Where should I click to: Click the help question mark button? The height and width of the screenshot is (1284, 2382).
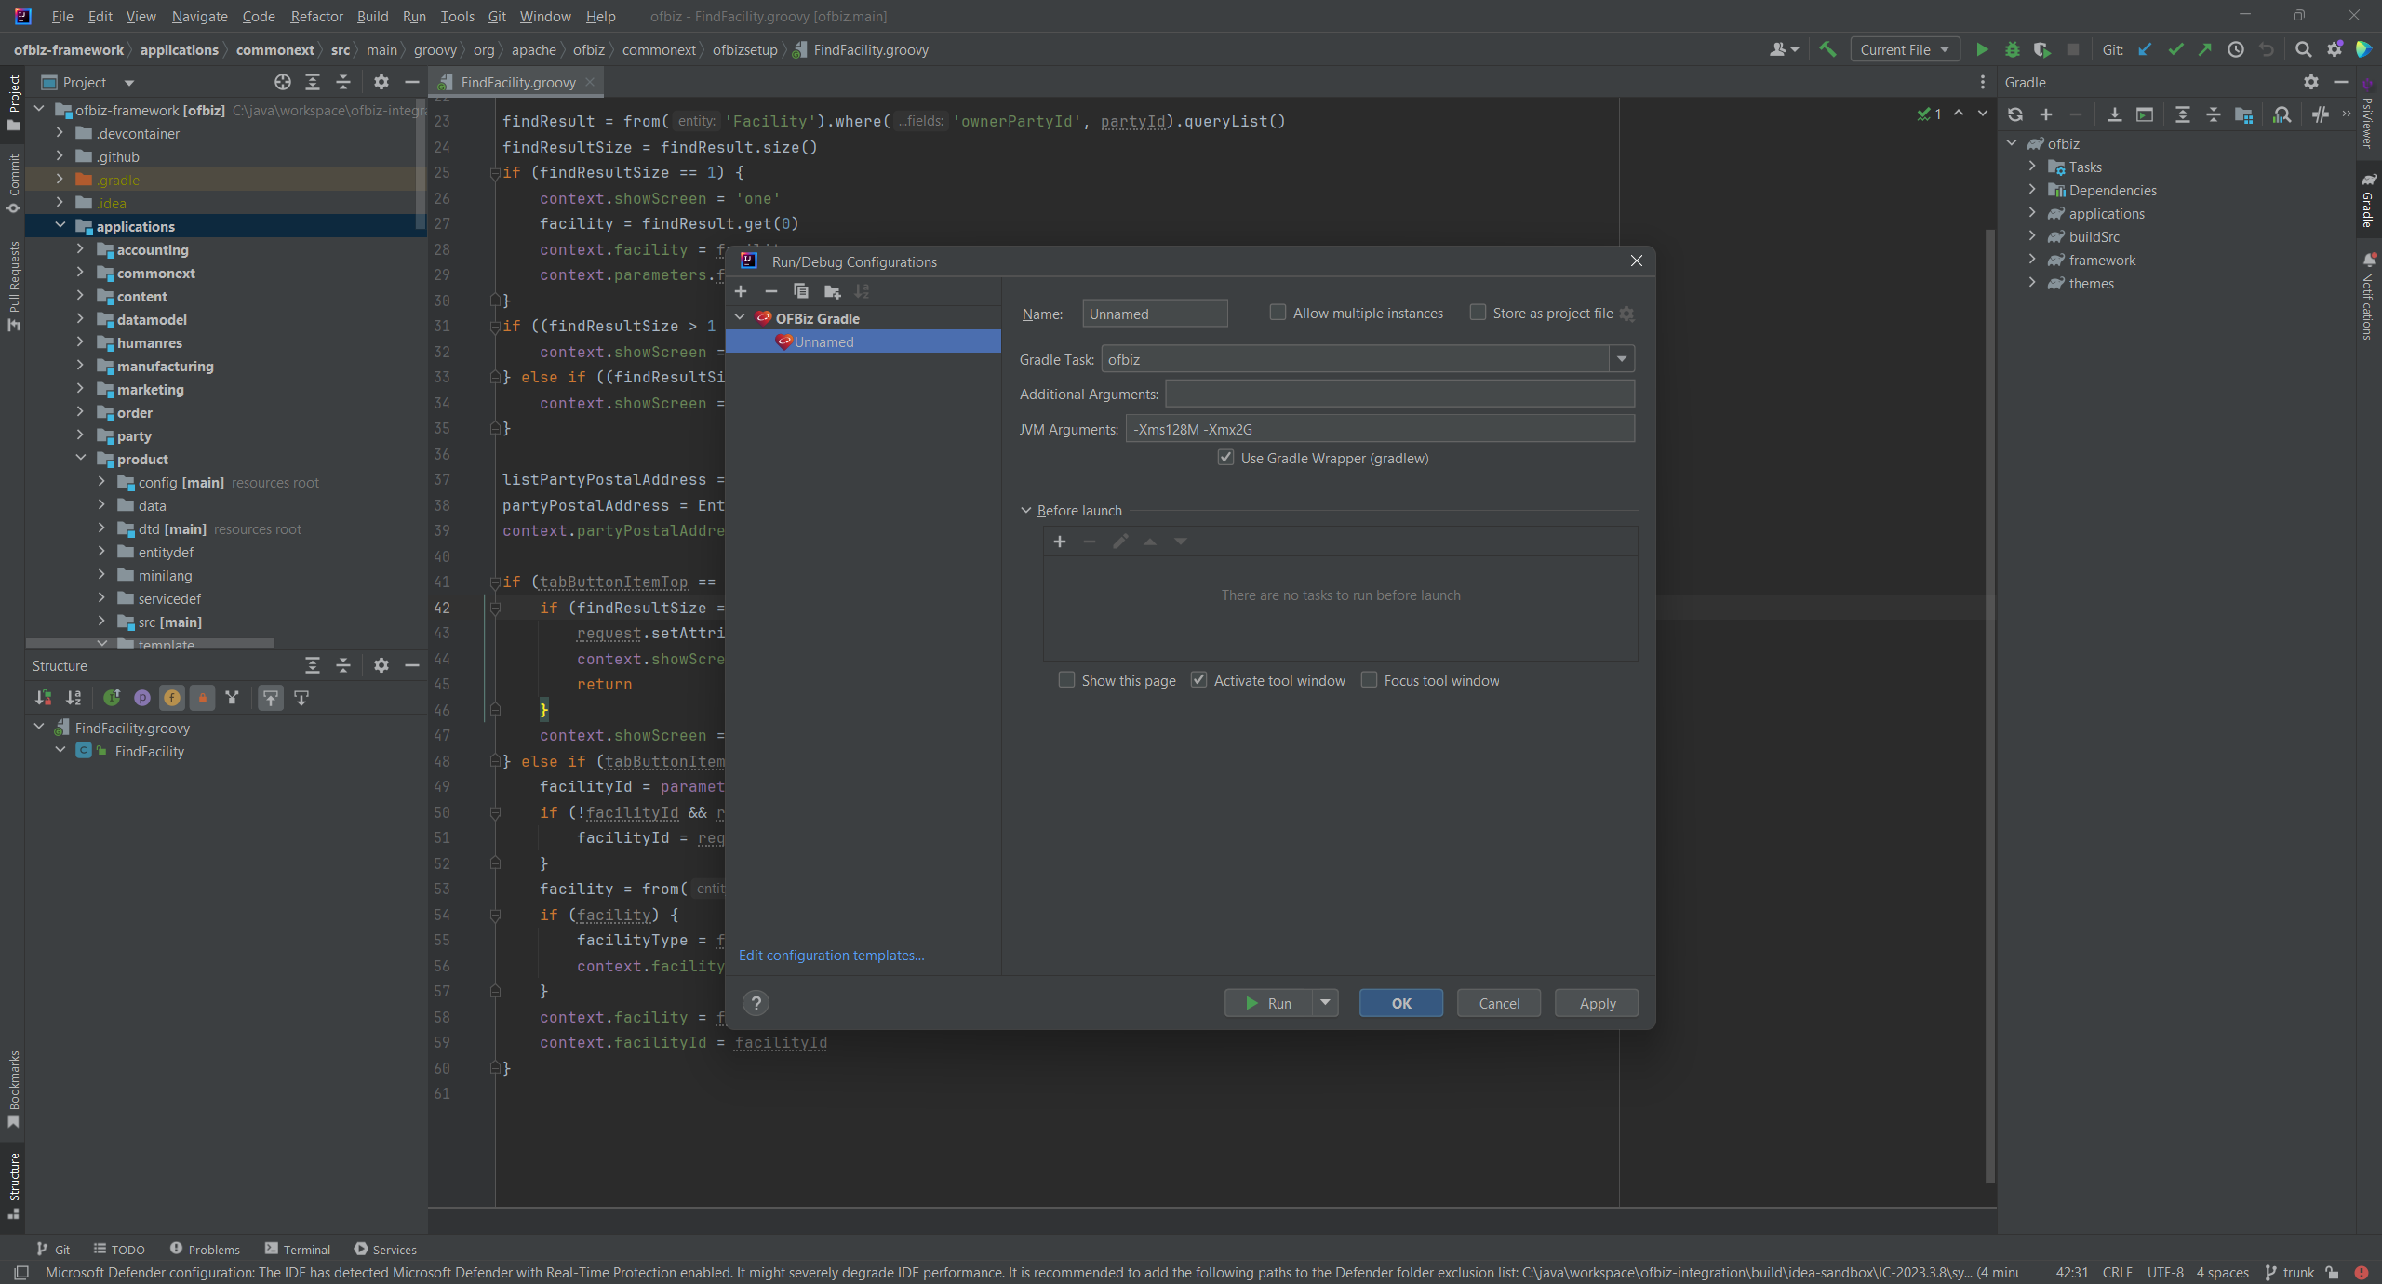click(756, 1002)
